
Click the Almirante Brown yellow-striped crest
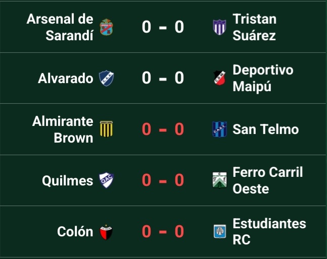pos(106,129)
